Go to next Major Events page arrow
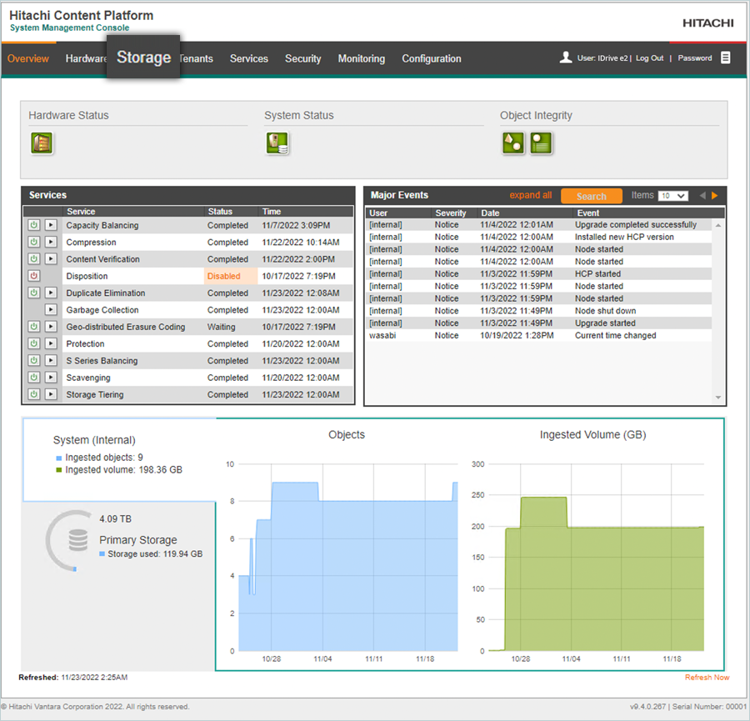The height and width of the screenshot is (721, 750). [x=714, y=196]
